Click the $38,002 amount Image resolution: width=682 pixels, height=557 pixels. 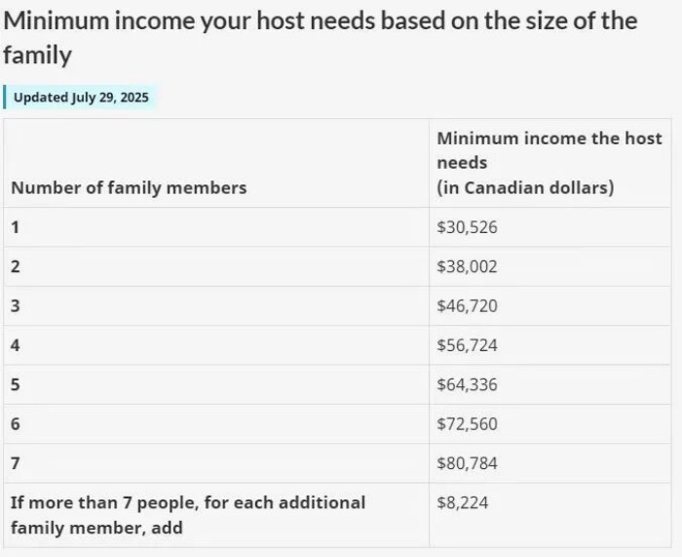click(x=467, y=266)
